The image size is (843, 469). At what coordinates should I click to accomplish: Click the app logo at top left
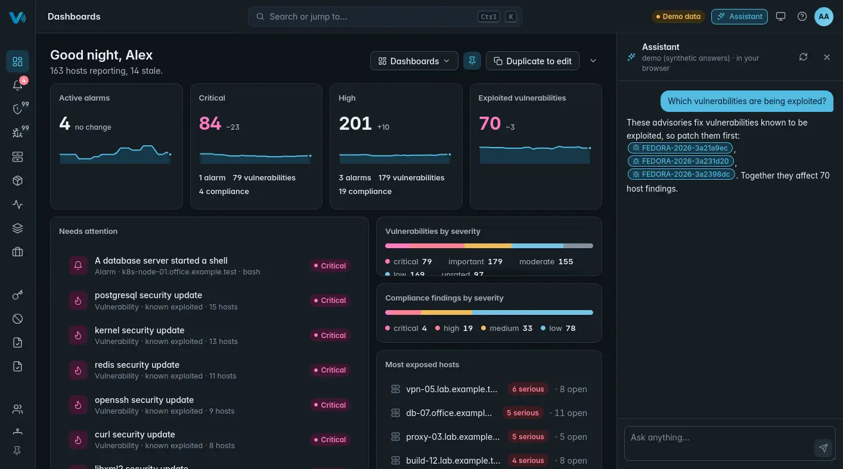click(x=17, y=17)
